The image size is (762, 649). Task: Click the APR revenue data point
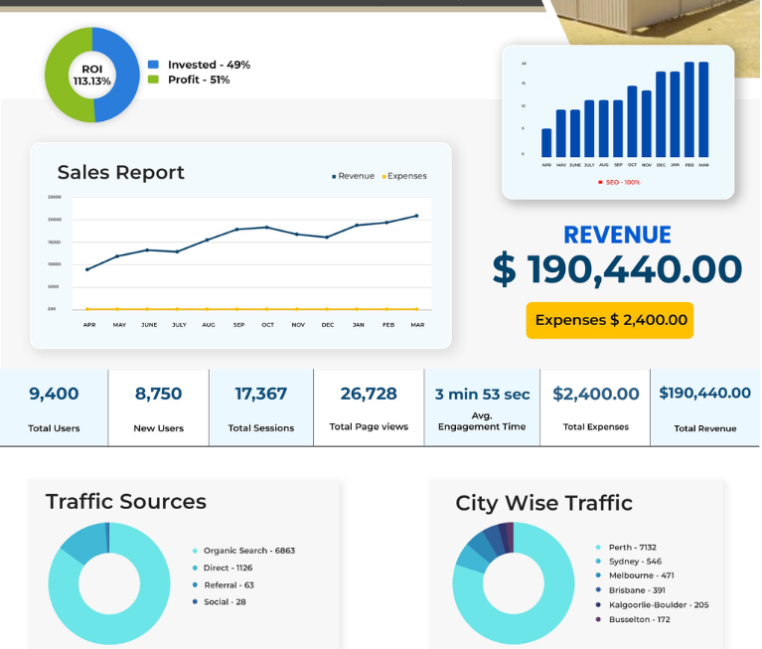(87, 269)
